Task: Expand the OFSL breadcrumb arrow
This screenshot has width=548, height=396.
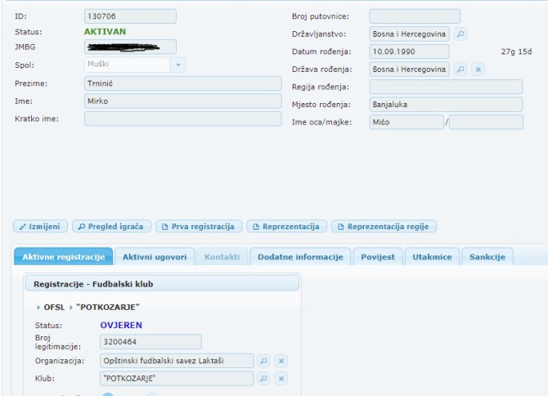Action: click(x=38, y=308)
